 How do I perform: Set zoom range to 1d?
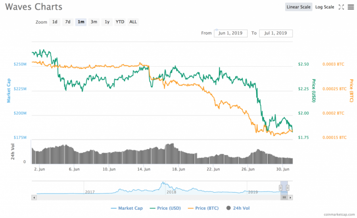click(55, 22)
